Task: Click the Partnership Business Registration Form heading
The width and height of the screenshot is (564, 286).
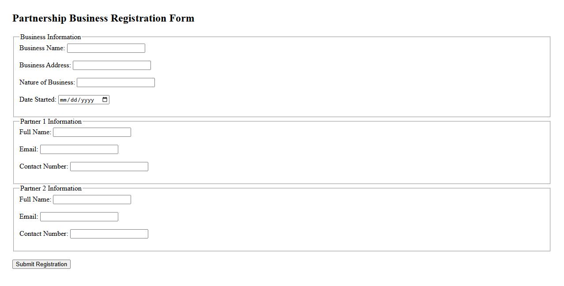Action: [103, 18]
